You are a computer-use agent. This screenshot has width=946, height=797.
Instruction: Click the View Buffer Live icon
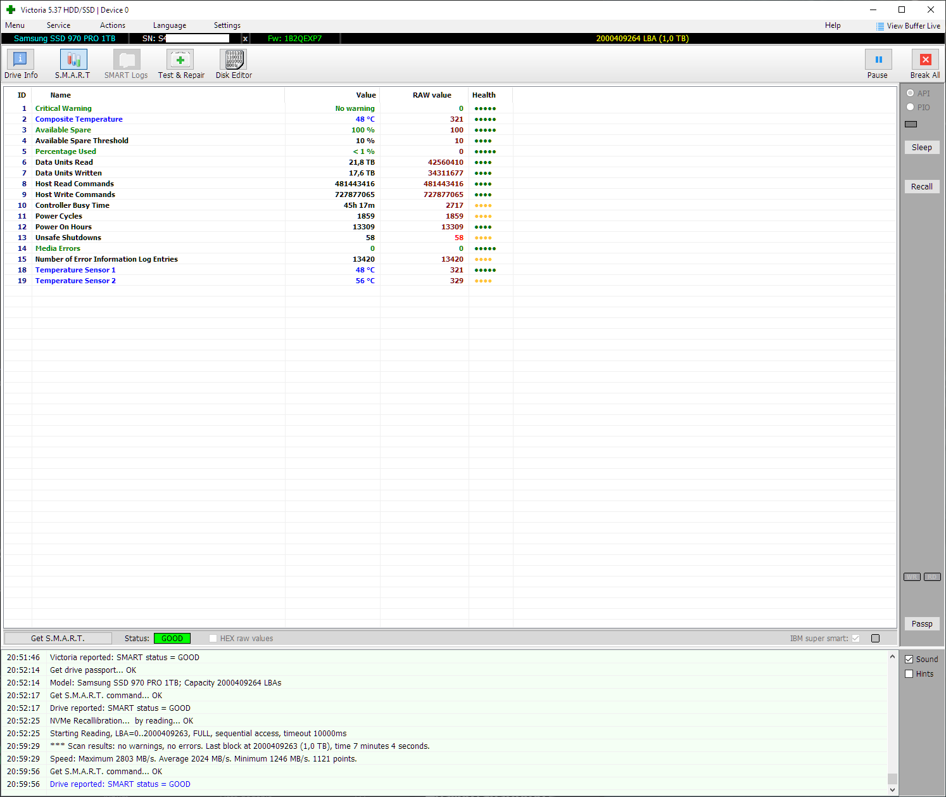pos(880,26)
